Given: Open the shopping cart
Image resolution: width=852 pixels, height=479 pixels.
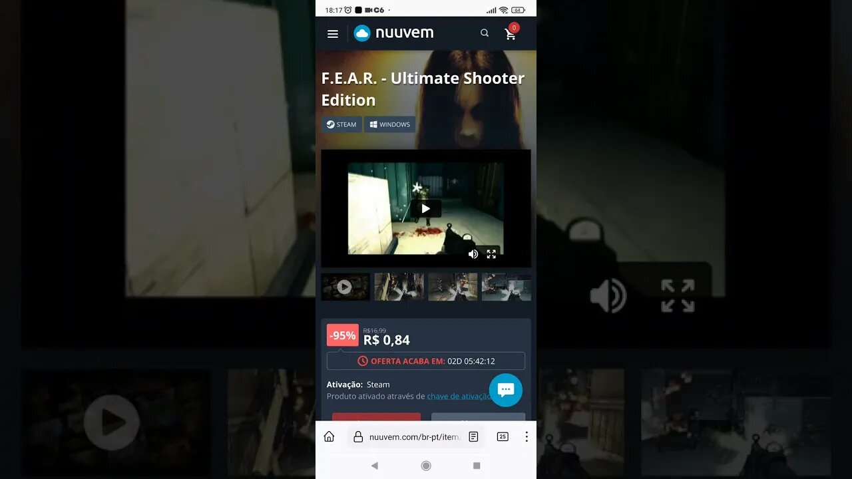Looking at the screenshot, I should [x=511, y=34].
